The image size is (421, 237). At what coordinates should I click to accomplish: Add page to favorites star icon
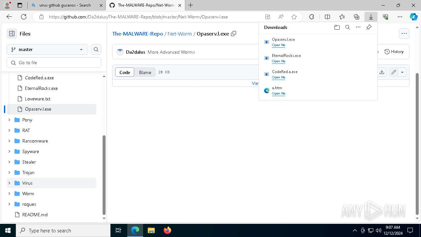click(294, 17)
